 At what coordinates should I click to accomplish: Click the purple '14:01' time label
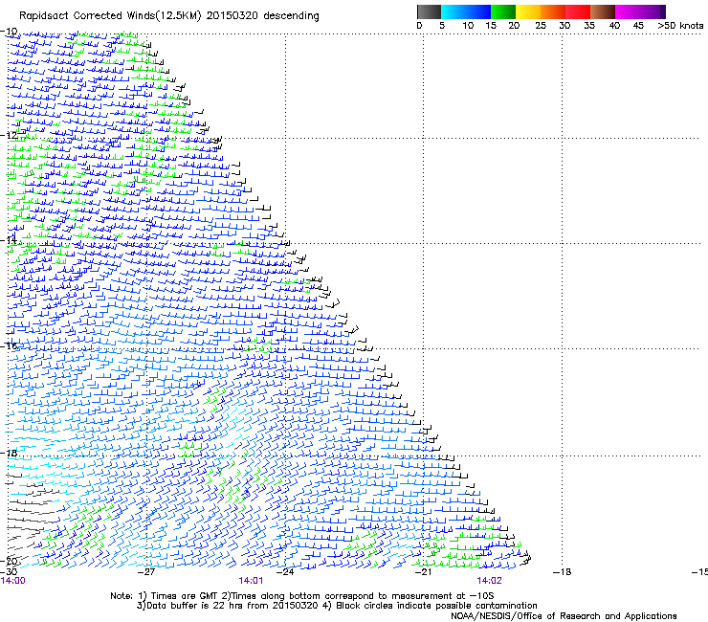pos(251,581)
